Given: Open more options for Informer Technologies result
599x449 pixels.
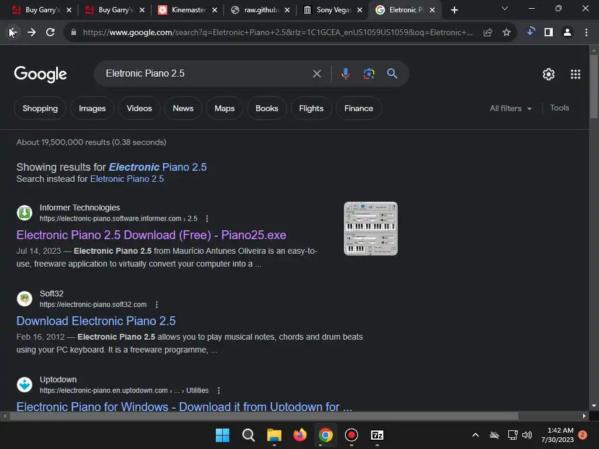Looking at the screenshot, I should point(207,219).
